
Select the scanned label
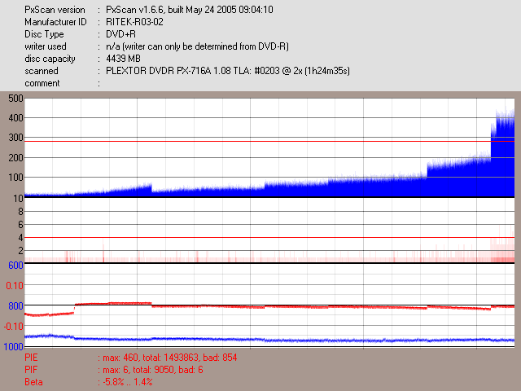[42, 71]
